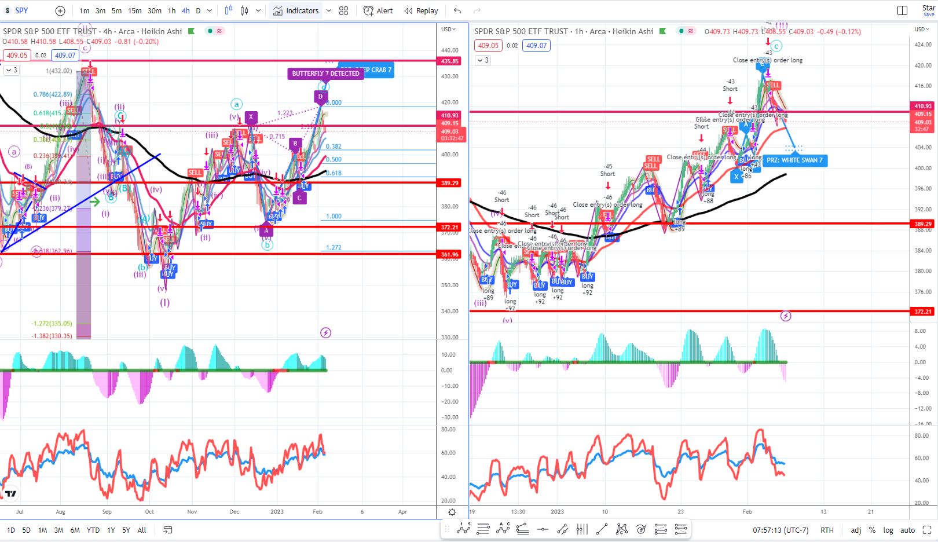This screenshot has height=542, width=938.
Task: Select the 1m timeframe
Action: coord(85,10)
